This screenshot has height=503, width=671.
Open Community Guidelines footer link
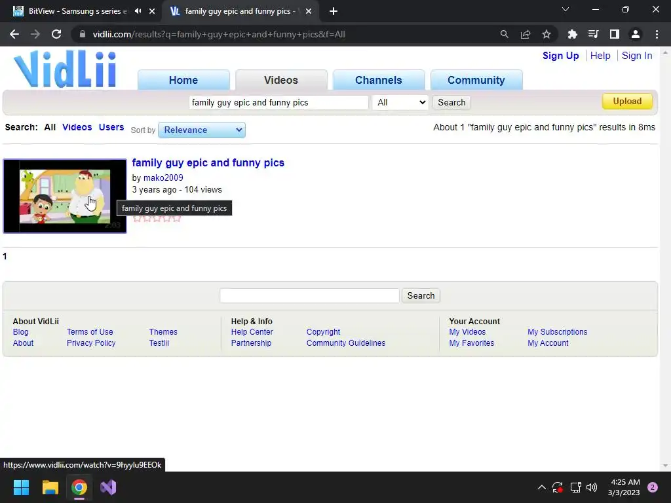[346, 343]
